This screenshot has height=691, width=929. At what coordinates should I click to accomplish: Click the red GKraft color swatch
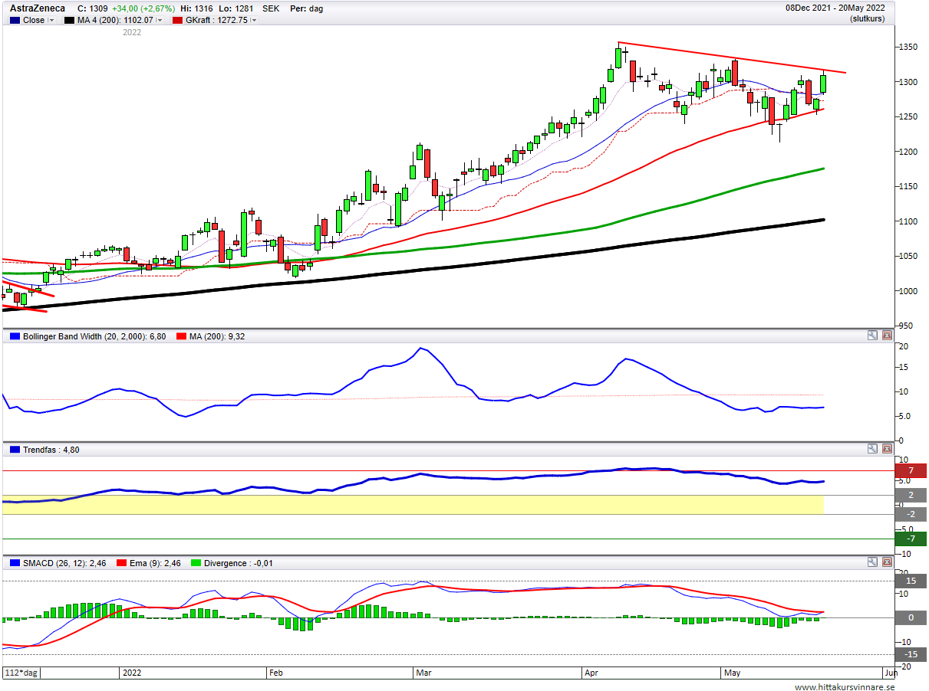click(x=178, y=21)
